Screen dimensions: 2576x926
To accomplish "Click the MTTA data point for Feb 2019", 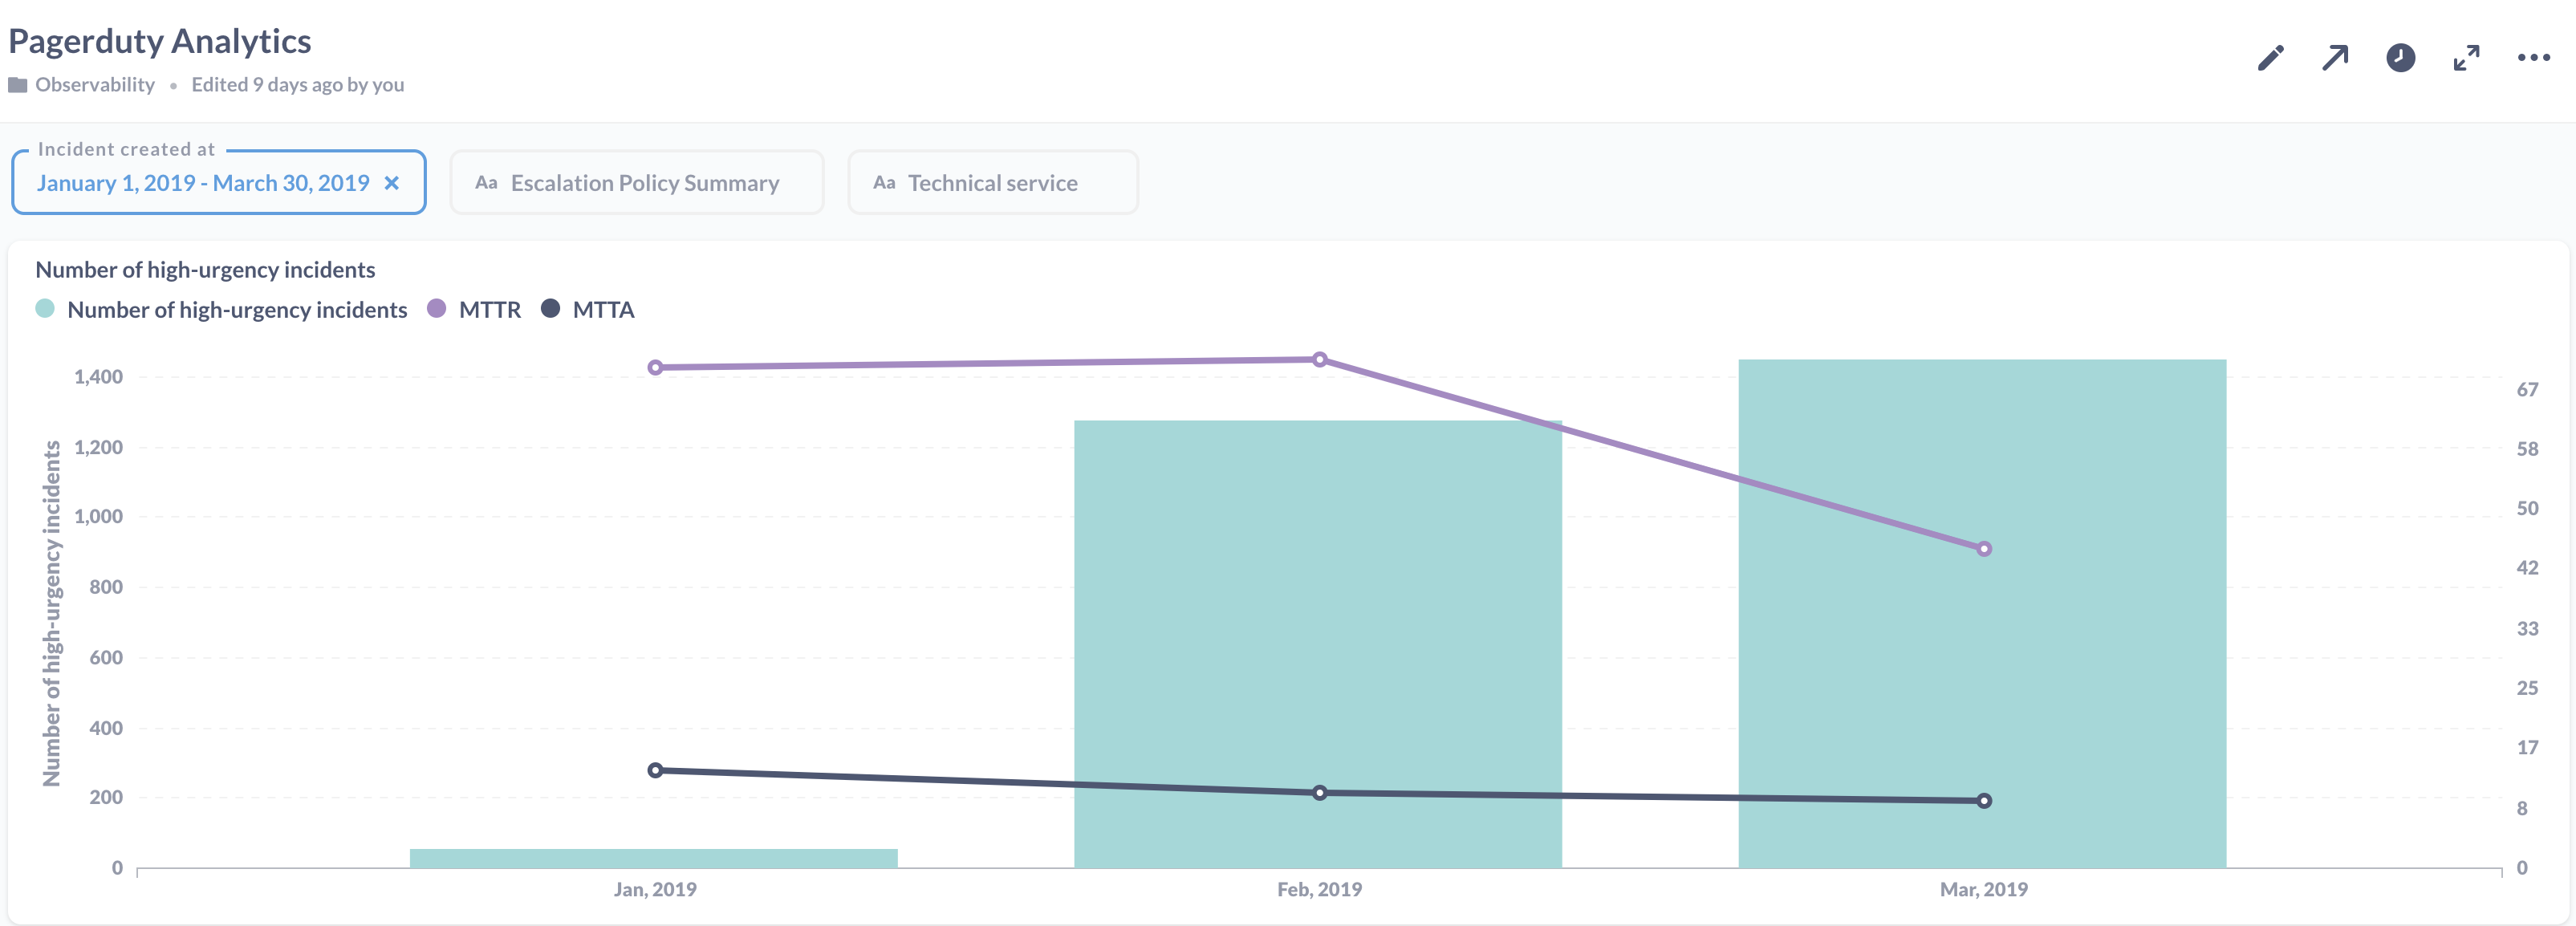I will click(1320, 793).
